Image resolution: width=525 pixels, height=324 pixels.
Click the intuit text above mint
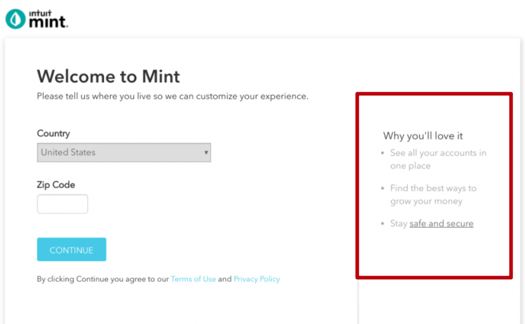click(40, 13)
